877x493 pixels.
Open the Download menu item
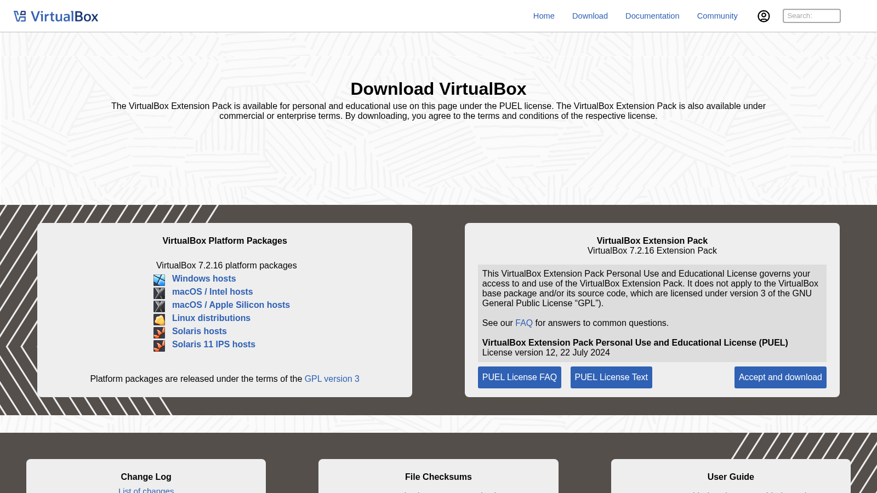[x=590, y=16]
